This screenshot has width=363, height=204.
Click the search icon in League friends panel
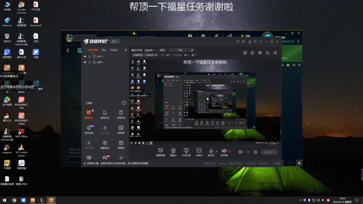[x=299, y=65]
